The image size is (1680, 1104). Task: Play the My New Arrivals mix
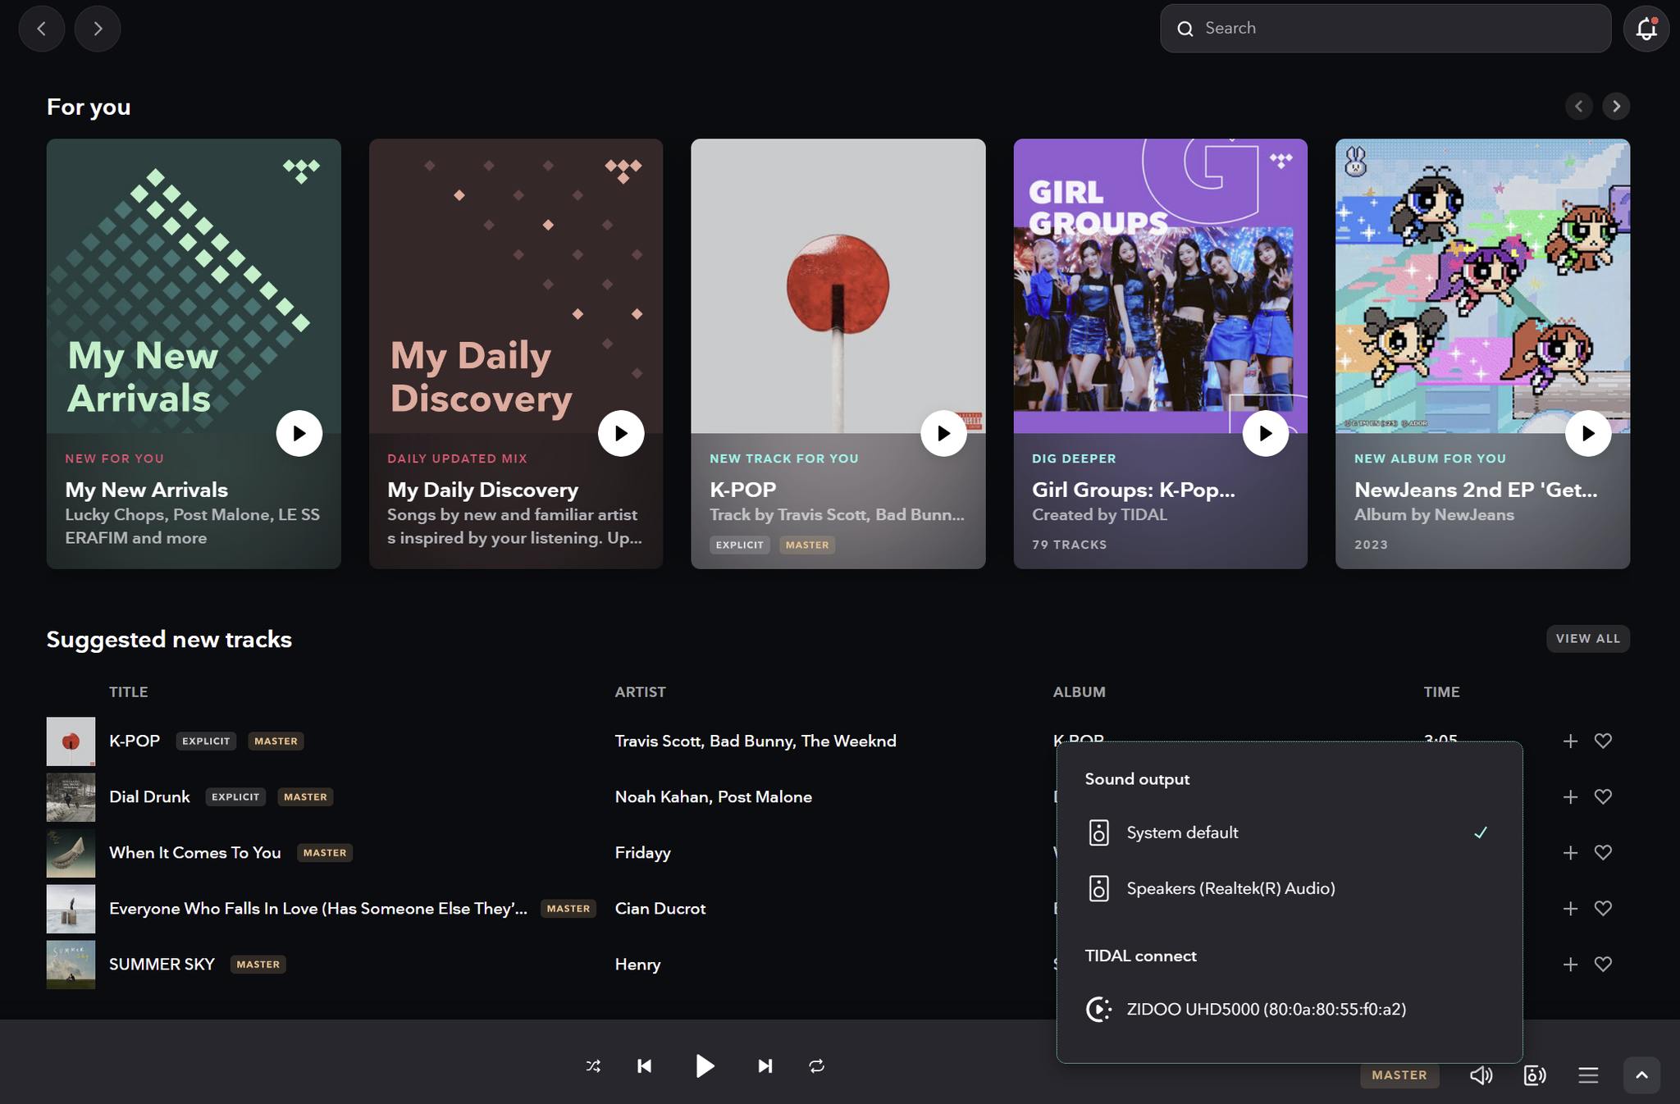click(x=299, y=433)
